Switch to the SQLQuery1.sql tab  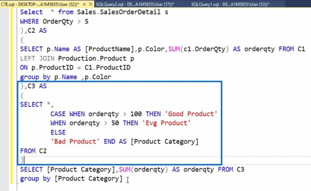[230, 4]
